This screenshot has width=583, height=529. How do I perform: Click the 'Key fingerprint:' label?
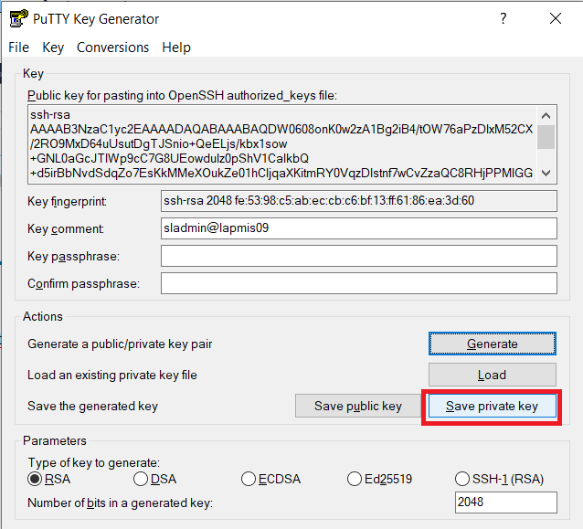coord(67,202)
